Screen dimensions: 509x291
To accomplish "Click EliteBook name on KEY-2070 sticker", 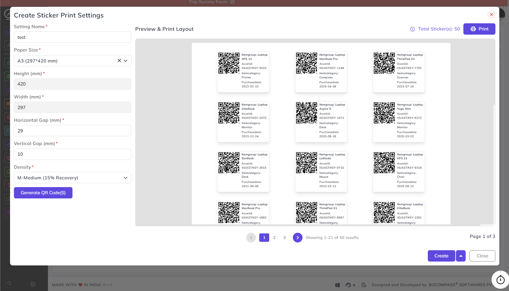I will 248,109.
